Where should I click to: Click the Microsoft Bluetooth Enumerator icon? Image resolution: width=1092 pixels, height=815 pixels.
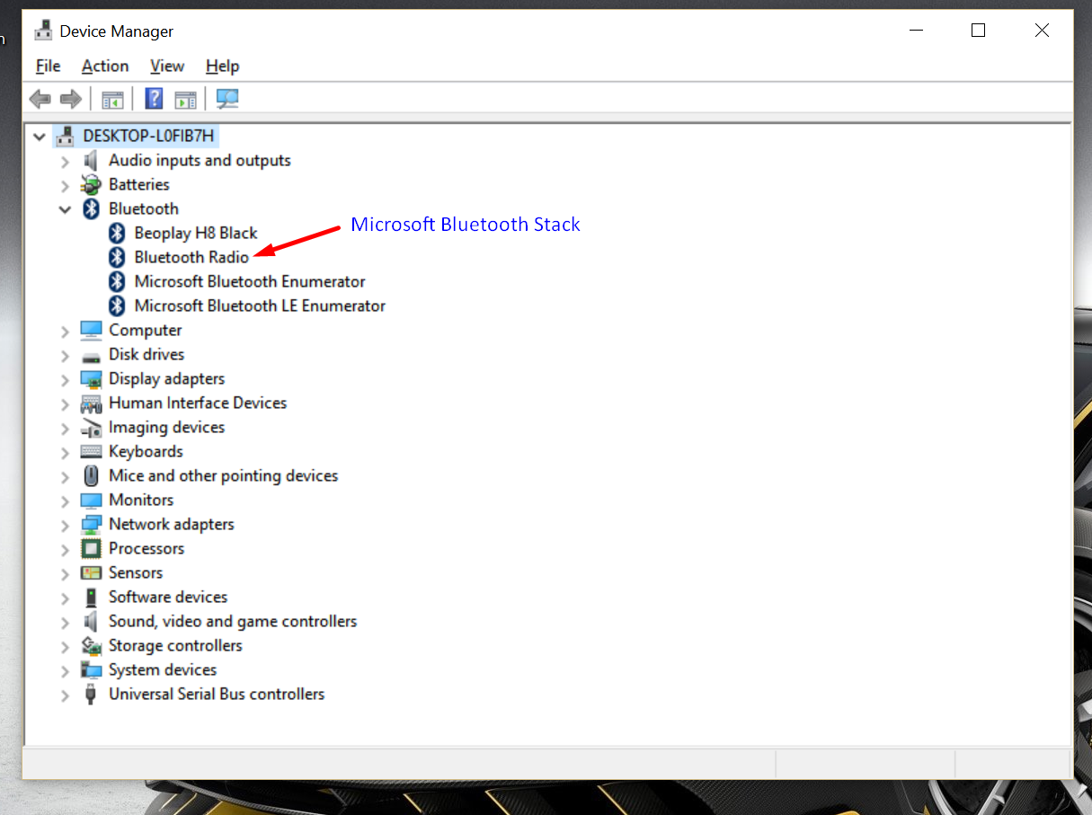tap(116, 281)
